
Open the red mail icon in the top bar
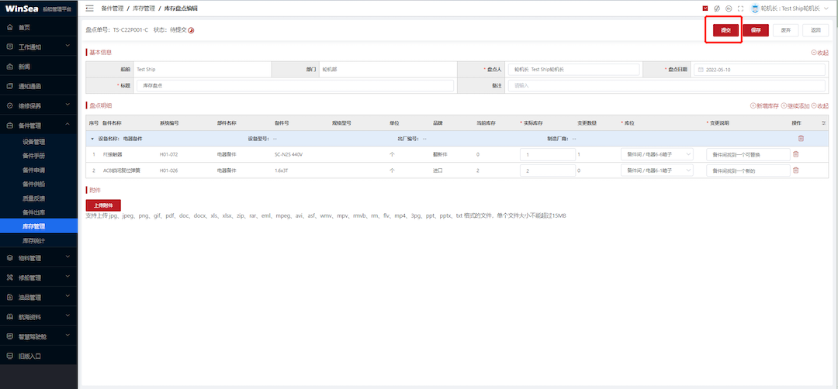click(x=705, y=9)
